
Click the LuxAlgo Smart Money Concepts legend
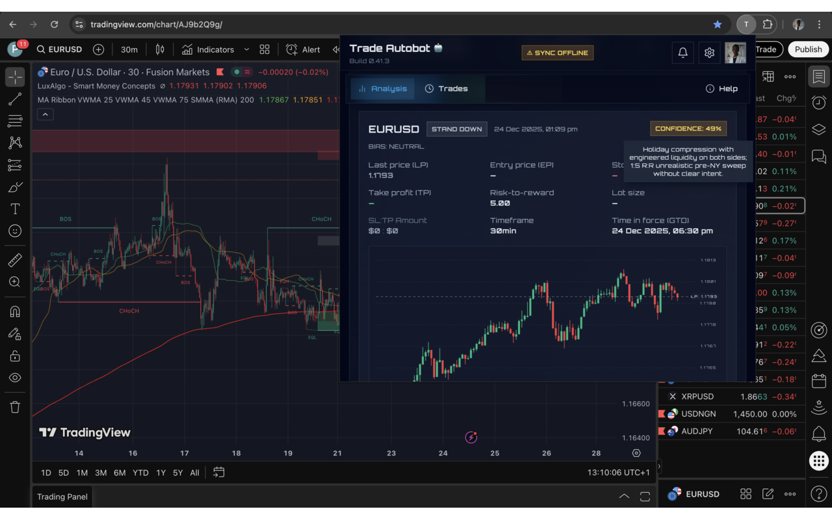[96, 86]
